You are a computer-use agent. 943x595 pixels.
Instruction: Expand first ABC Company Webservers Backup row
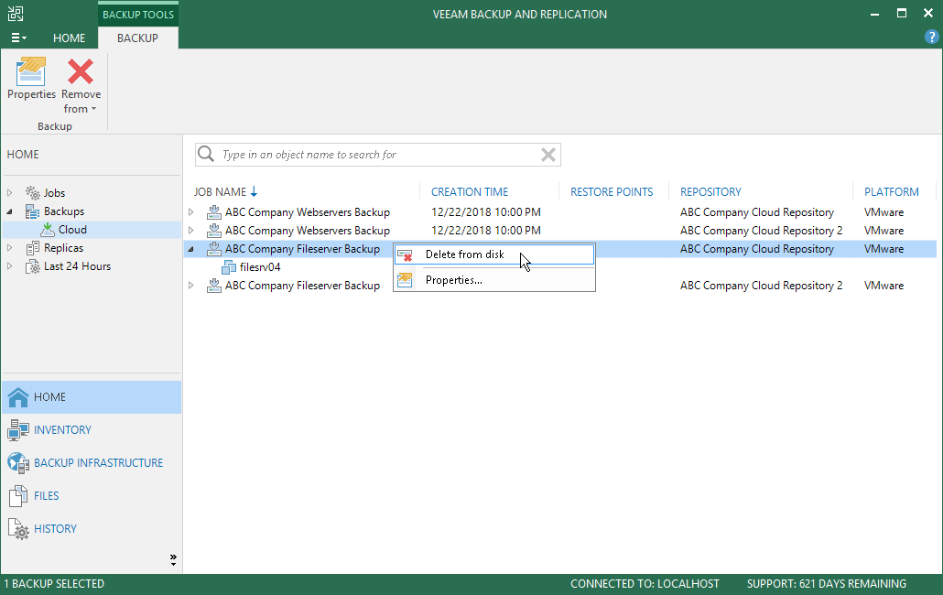(x=190, y=212)
